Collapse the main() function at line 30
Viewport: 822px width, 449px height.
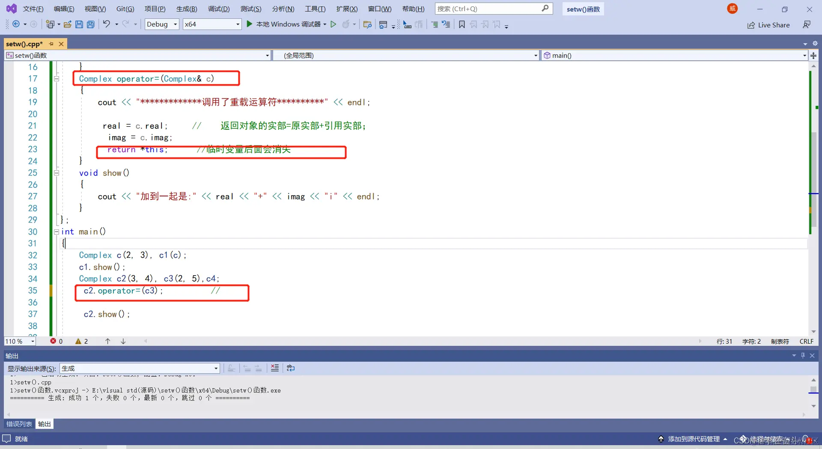57,232
